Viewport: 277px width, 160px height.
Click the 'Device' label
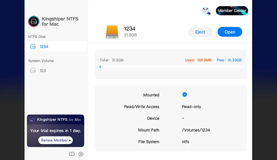click(x=153, y=118)
